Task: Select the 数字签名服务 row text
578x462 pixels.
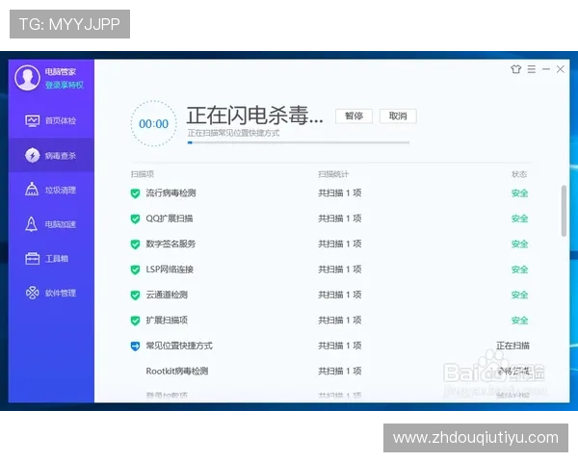Action: click(171, 244)
